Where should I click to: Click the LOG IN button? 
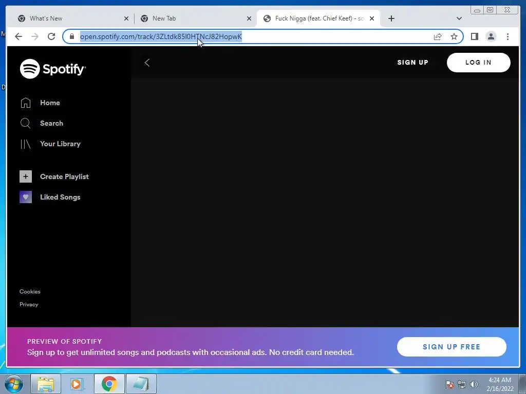point(478,62)
